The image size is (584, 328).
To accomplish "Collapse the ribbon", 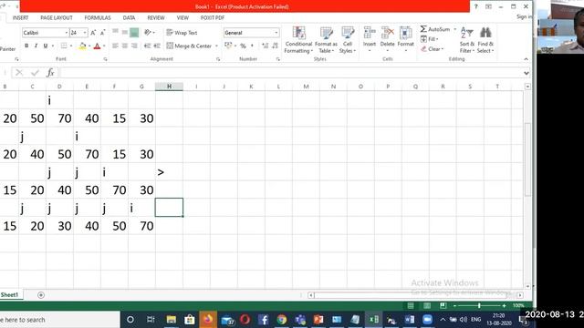I will pyautogui.click(x=526, y=59).
